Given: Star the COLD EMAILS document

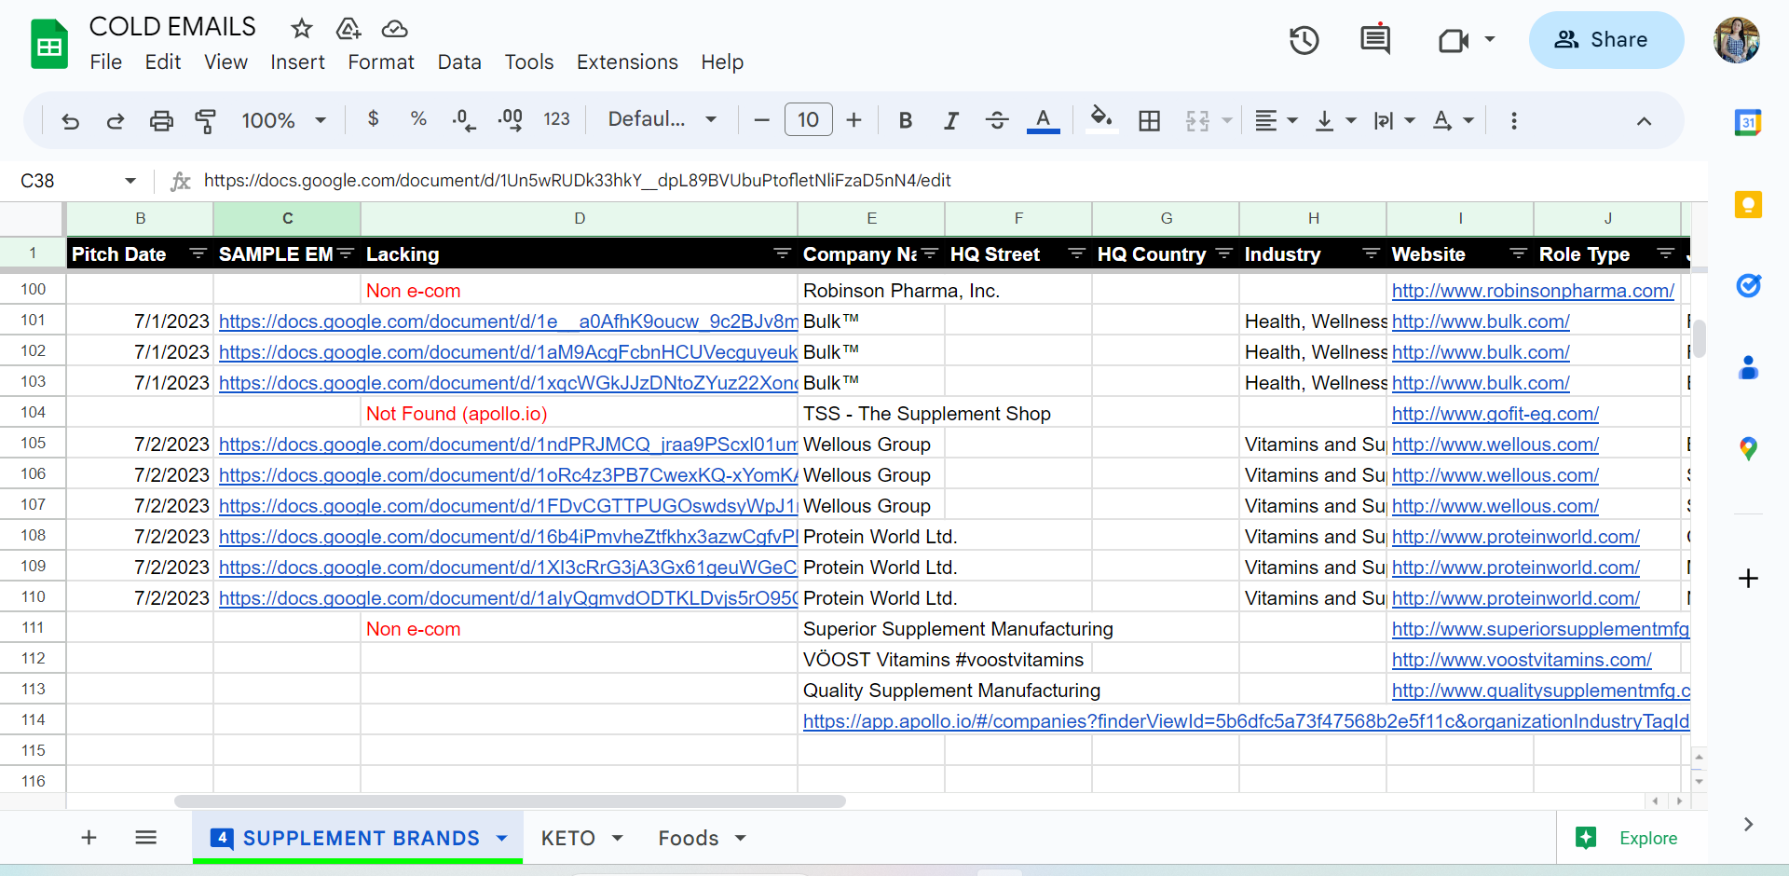Looking at the screenshot, I should 301,29.
